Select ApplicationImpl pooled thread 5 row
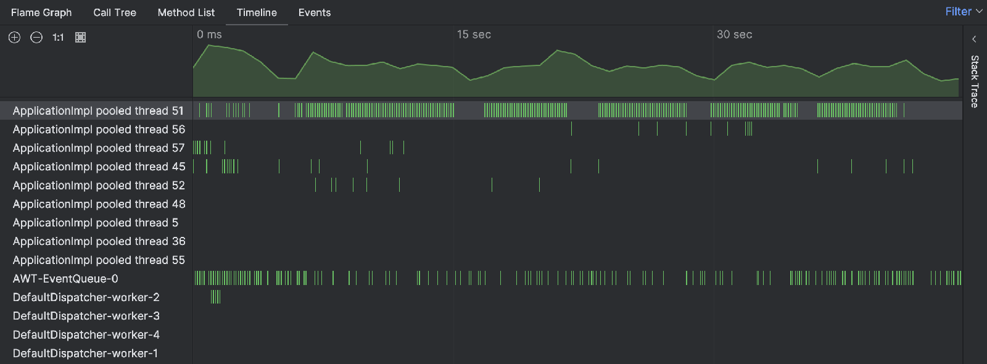The width and height of the screenshot is (987, 364). point(481,222)
